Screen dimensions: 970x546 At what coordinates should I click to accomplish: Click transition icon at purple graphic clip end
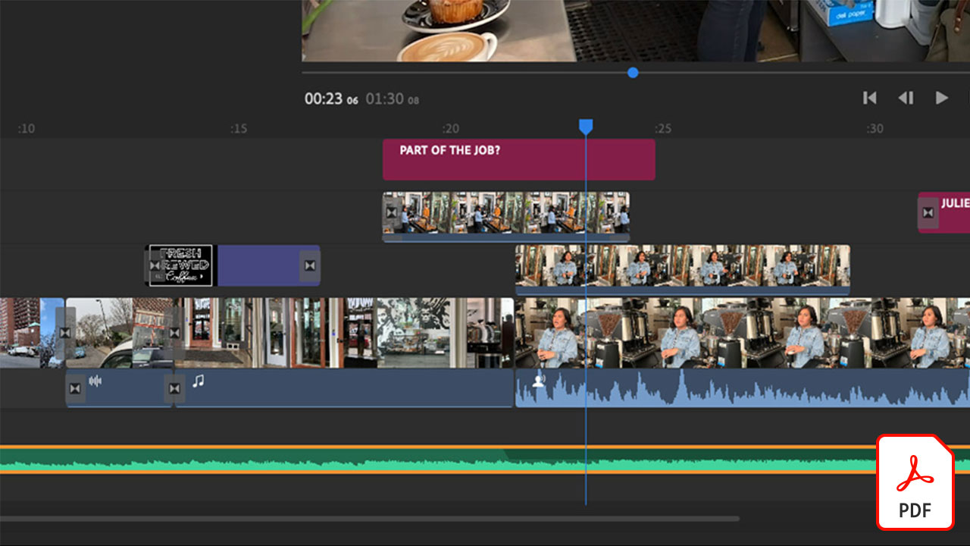pos(309,265)
